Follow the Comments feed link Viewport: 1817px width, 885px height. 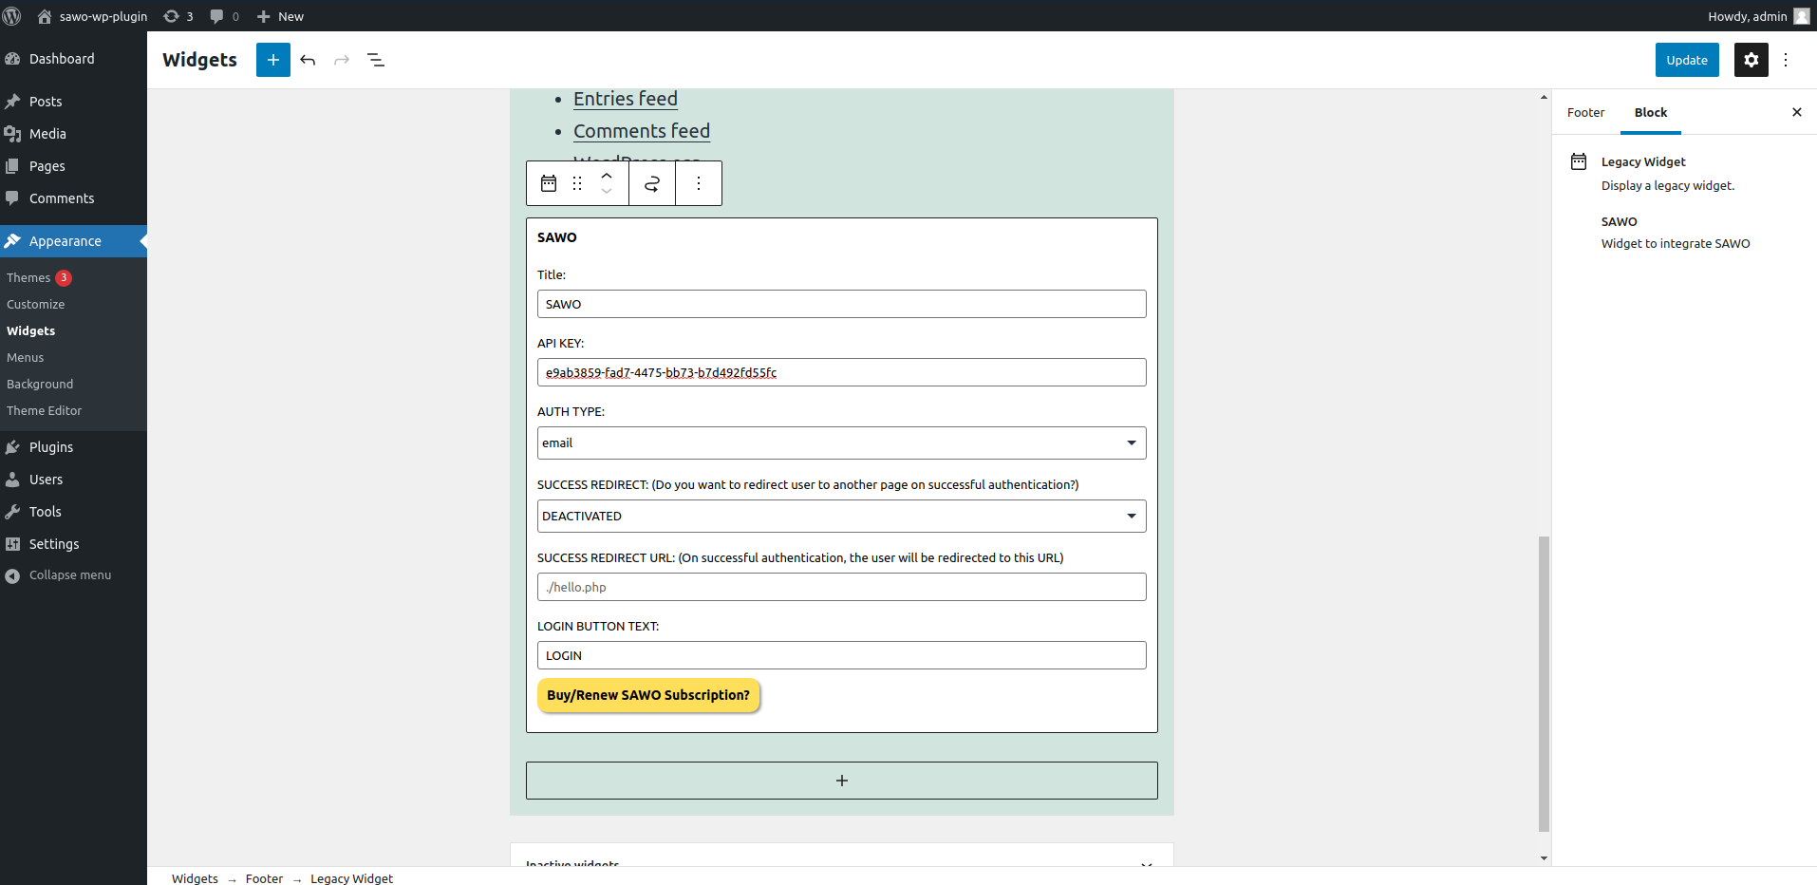click(x=642, y=131)
